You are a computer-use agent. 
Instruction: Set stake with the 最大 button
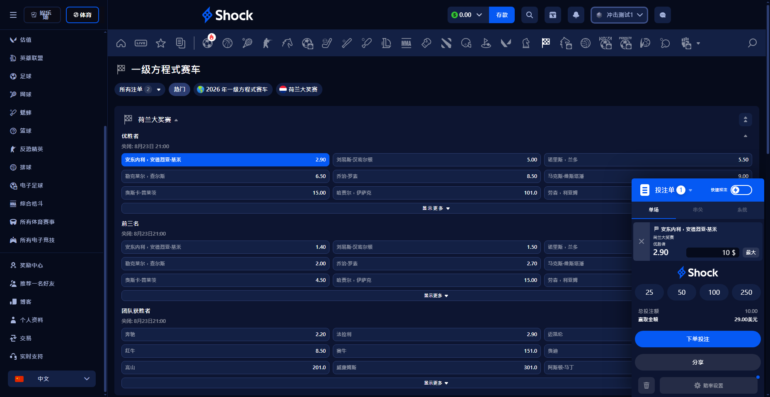pyautogui.click(x=751, y=253)
